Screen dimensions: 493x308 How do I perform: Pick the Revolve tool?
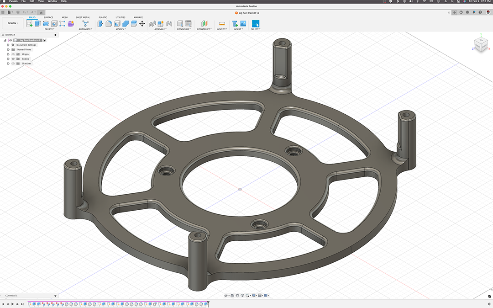(x=46, y=24)
